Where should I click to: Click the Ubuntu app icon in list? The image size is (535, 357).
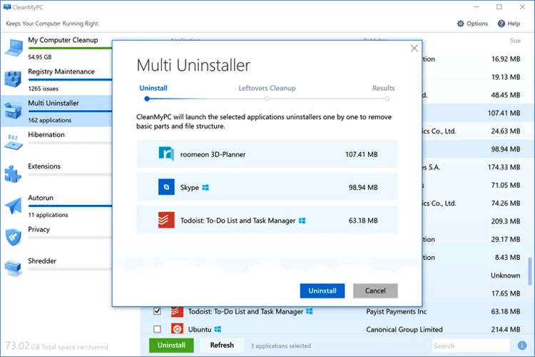coord(177,329)
